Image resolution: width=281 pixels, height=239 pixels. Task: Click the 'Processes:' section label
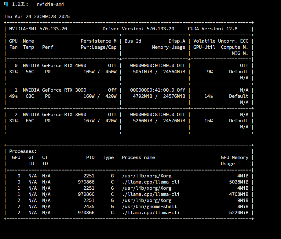click(23, 151)
